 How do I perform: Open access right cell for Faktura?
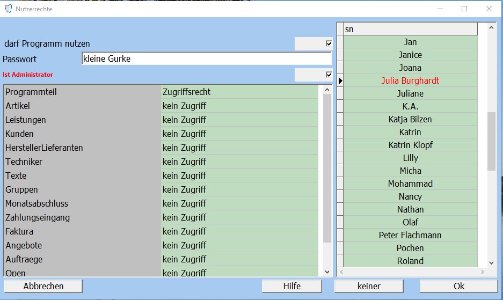[x=240, y=231]
